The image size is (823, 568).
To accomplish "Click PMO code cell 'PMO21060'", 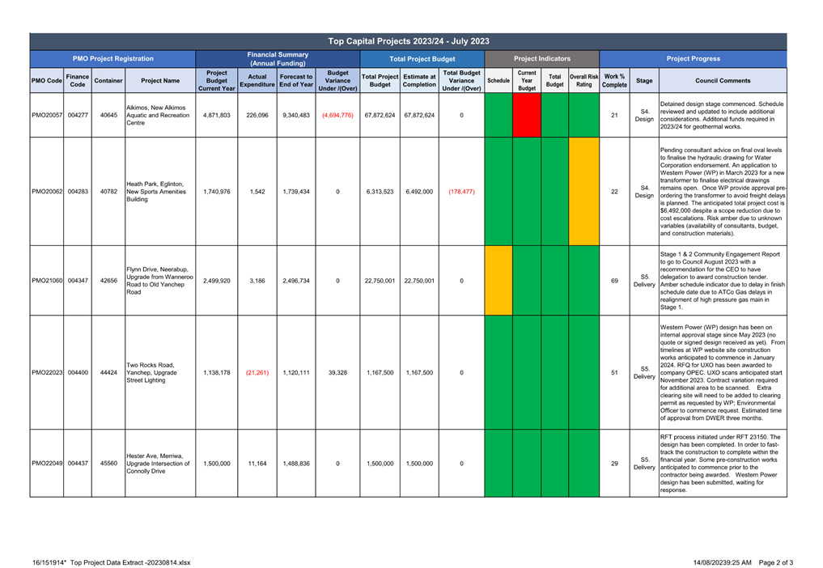I will tap(47, 281).
